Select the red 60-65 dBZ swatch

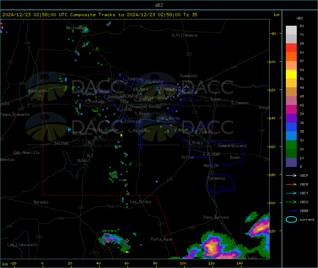pos(291,48)
